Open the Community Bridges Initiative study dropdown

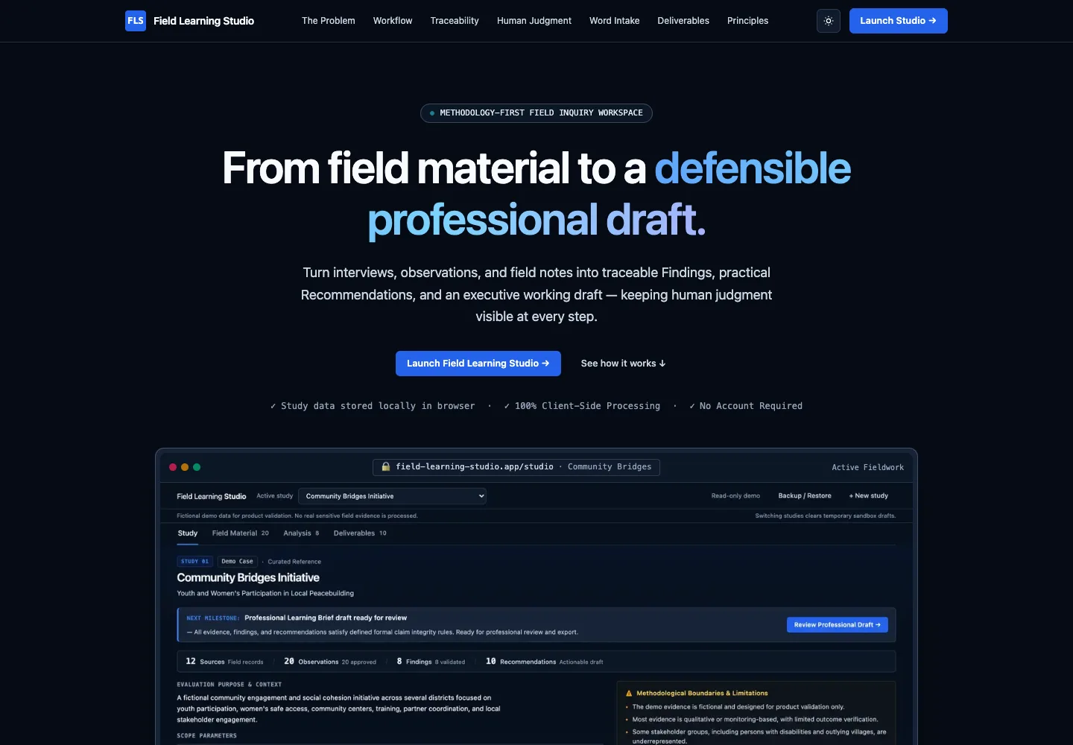point(392,496)
